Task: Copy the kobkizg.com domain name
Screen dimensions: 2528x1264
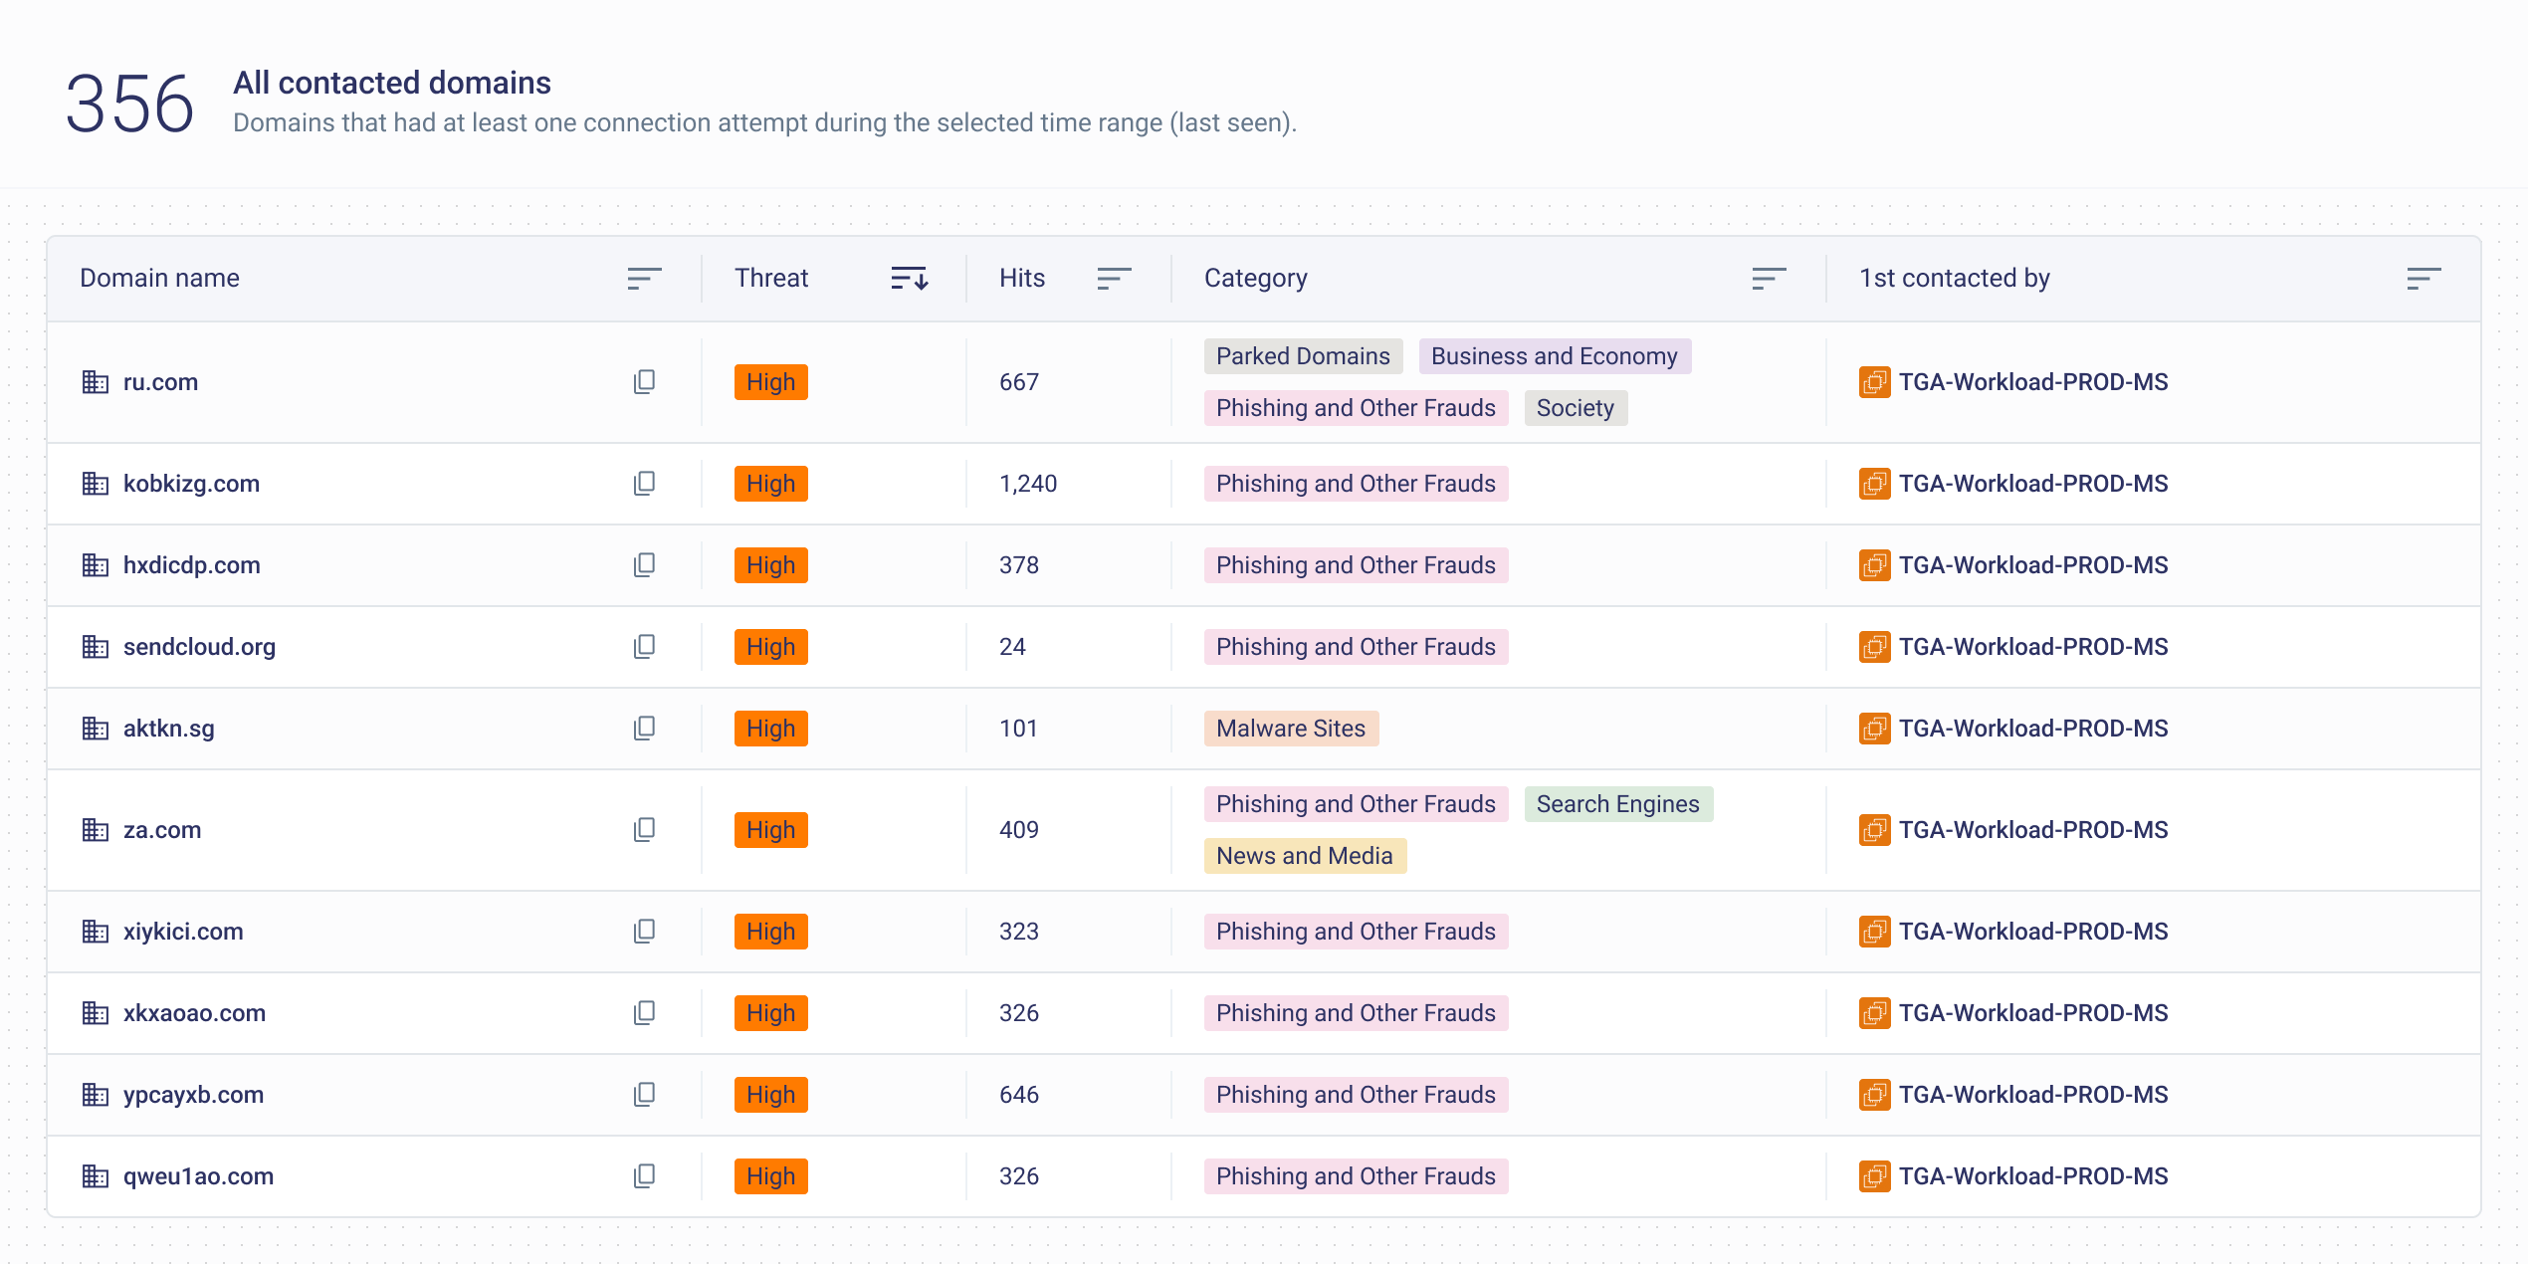Action: pyautogui.click(x=644, y=484)
